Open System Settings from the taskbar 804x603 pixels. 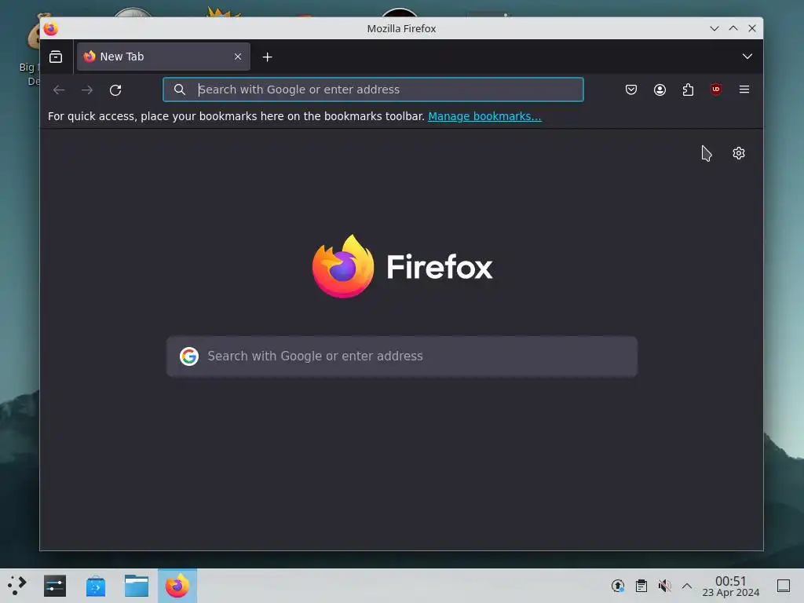click(55, 586)
